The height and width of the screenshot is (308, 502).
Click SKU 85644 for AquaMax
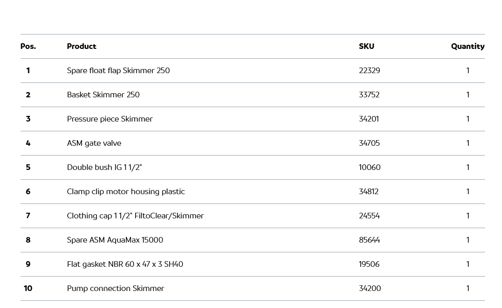(x=369, y=240)
